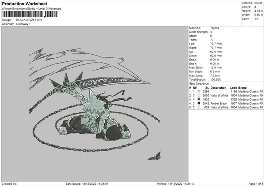The width and height of the screenshot is (265, 187).
Task: Click the dark purple swatch, code 1362
Action: (199, 99)
